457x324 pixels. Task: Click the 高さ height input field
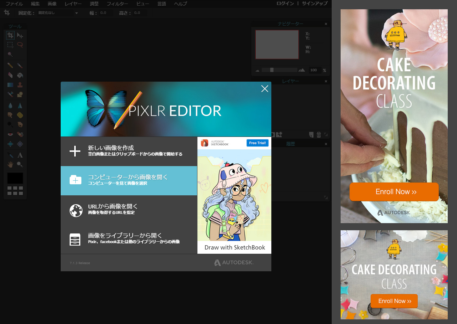click(x=140, y=13)
